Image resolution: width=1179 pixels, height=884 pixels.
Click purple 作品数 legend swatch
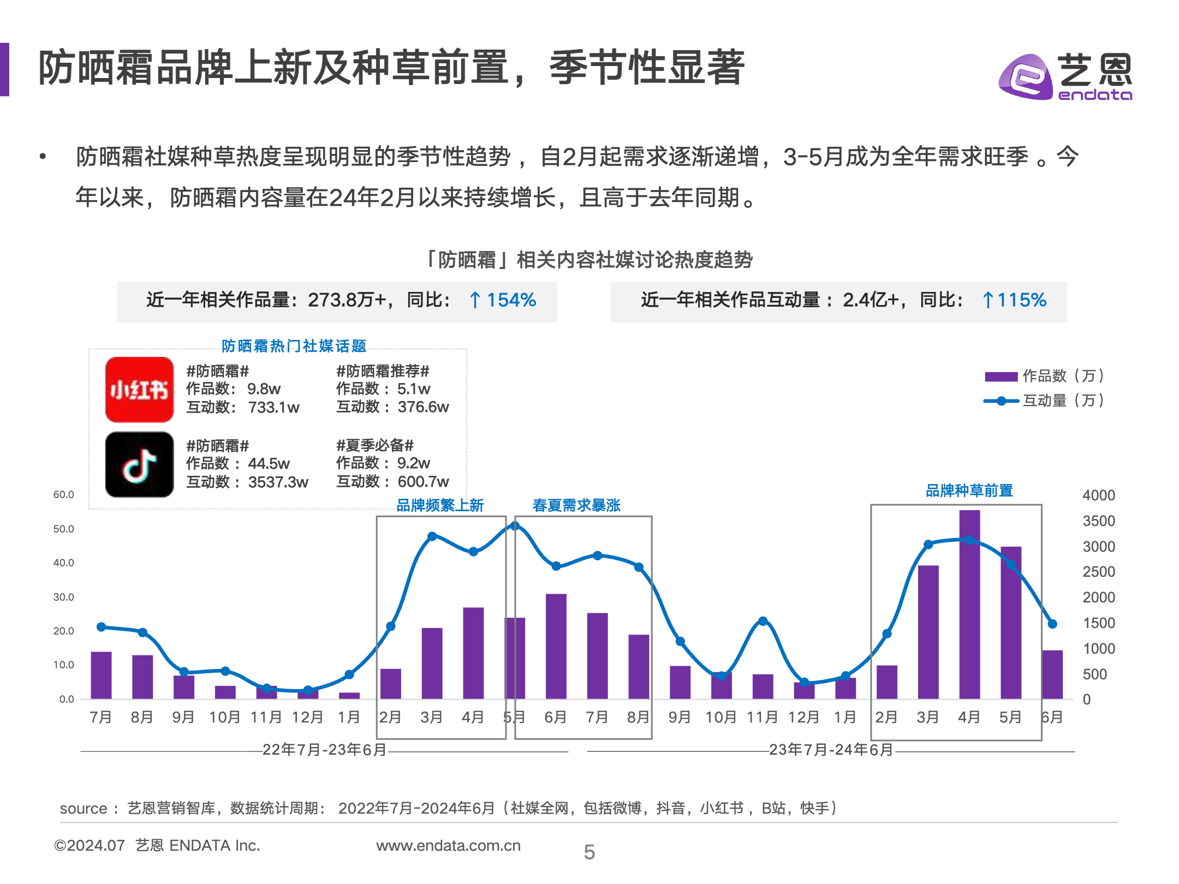(x=1001, y=377)
